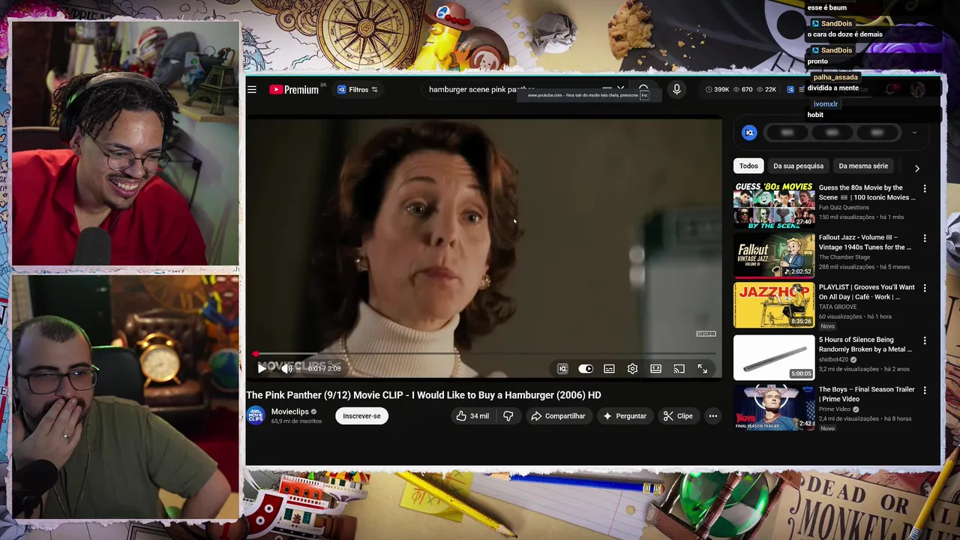Open The Boys Final Season Trailer thumbnail
Viewport: 960px width, 540px height.
(x=774, y=407)
